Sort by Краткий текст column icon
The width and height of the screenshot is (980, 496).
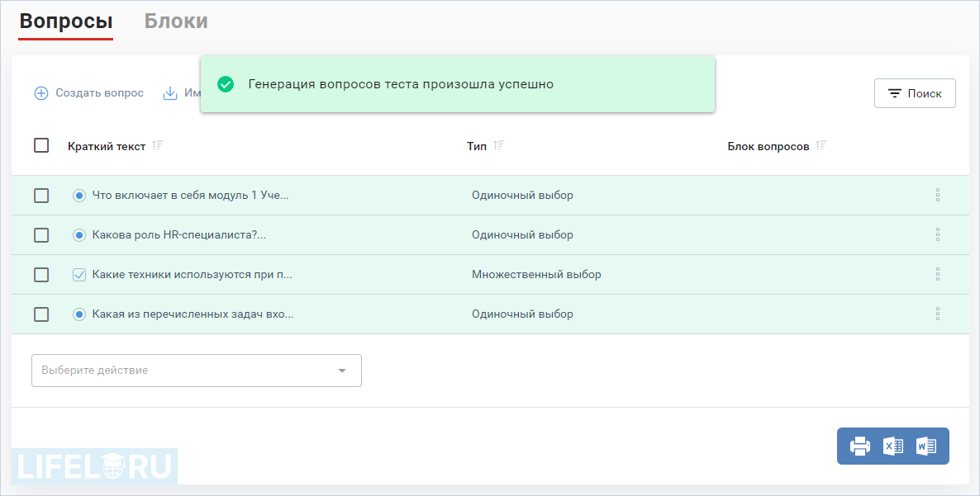click(x=158, y=146)
